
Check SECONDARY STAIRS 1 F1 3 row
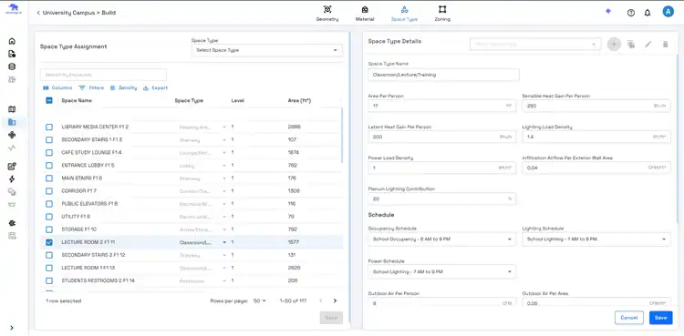[x=49, y=140]
